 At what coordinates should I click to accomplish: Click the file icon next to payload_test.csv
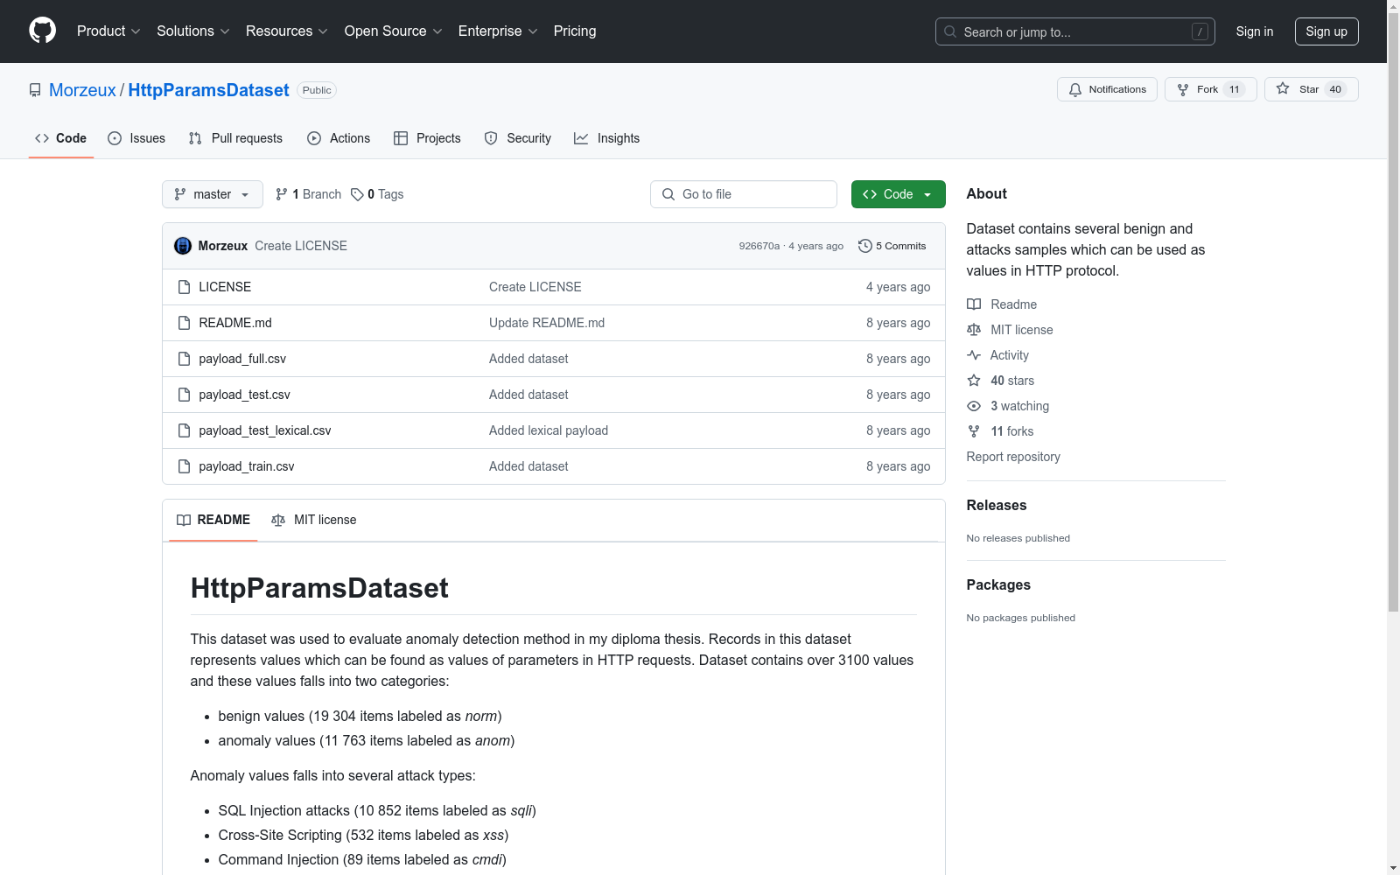(184, 395)
